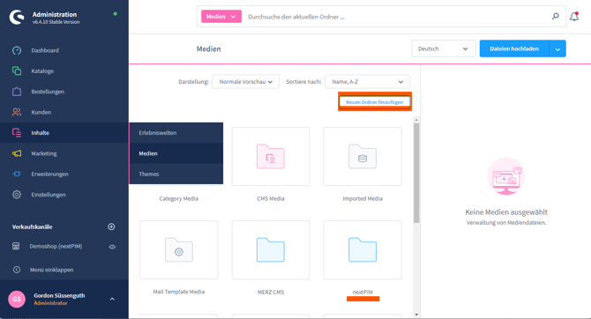Toggle the Demoshop eye visibility icon
Screen dimensions: 591x319
point(112,247)
